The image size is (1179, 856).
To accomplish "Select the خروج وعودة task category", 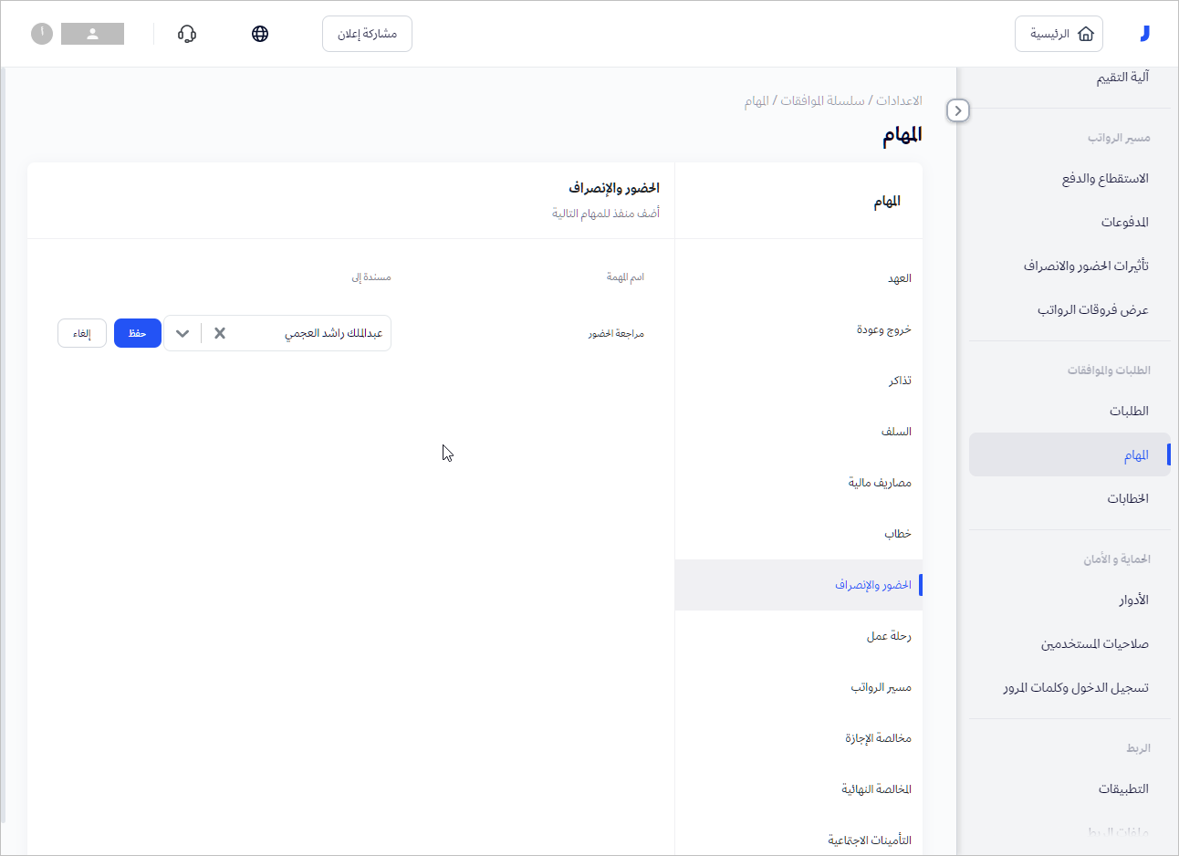I will coord(883,329).
